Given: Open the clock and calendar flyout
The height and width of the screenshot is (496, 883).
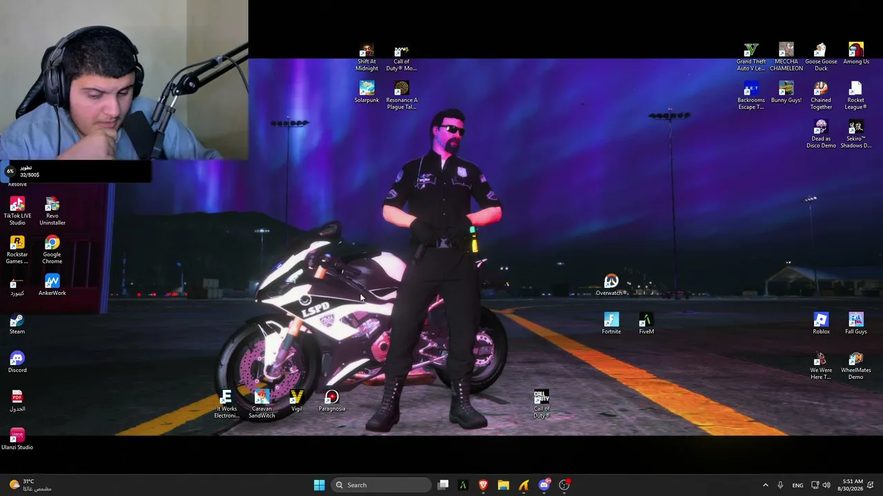Looking at the screenshot, I should [x=852, y=485].
